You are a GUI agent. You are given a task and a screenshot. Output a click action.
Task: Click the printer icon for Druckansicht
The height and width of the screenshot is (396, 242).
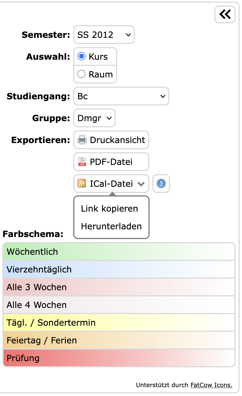click(x=82, y=140)
